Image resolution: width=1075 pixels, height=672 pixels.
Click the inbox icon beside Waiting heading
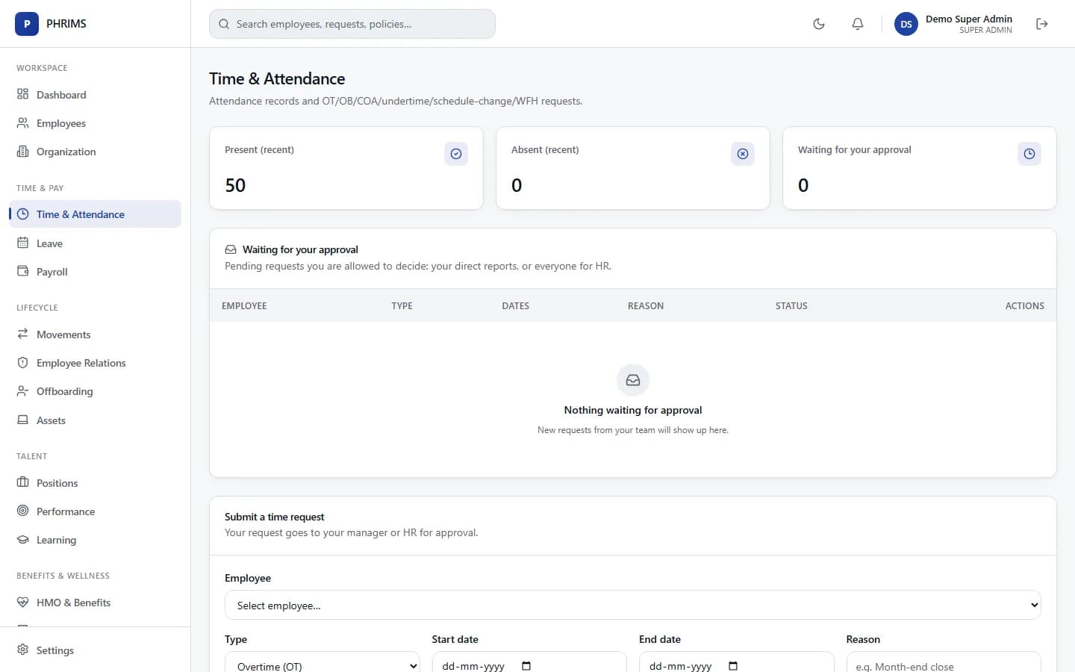pos(231,249)
